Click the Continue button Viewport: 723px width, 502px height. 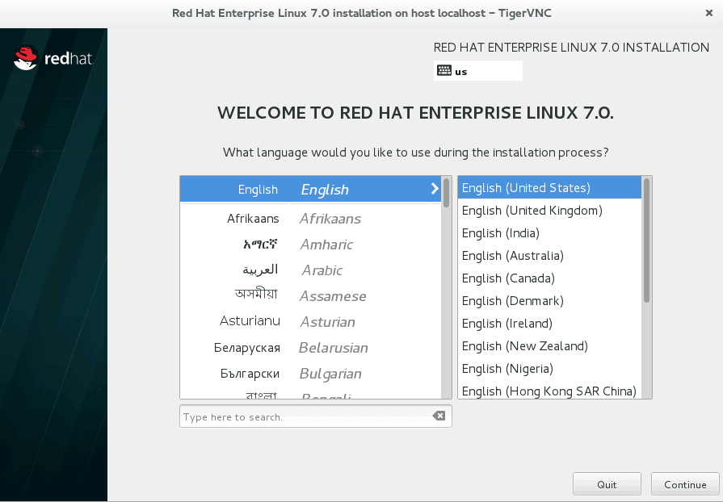tap(685, 484)
